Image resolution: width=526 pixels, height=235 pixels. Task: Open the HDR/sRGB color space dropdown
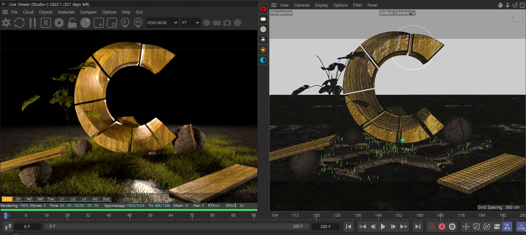(162, 23)
